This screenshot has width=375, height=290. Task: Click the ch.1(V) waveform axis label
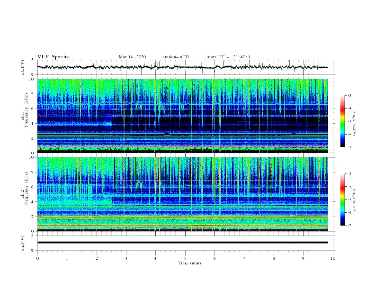[23, 67]
